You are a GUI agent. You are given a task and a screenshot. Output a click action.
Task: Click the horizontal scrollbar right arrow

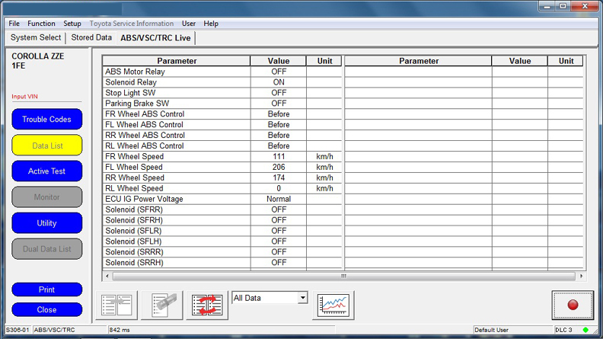click(581, 276)
